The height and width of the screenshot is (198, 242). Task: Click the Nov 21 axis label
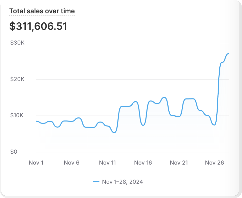tap(179, 163)
